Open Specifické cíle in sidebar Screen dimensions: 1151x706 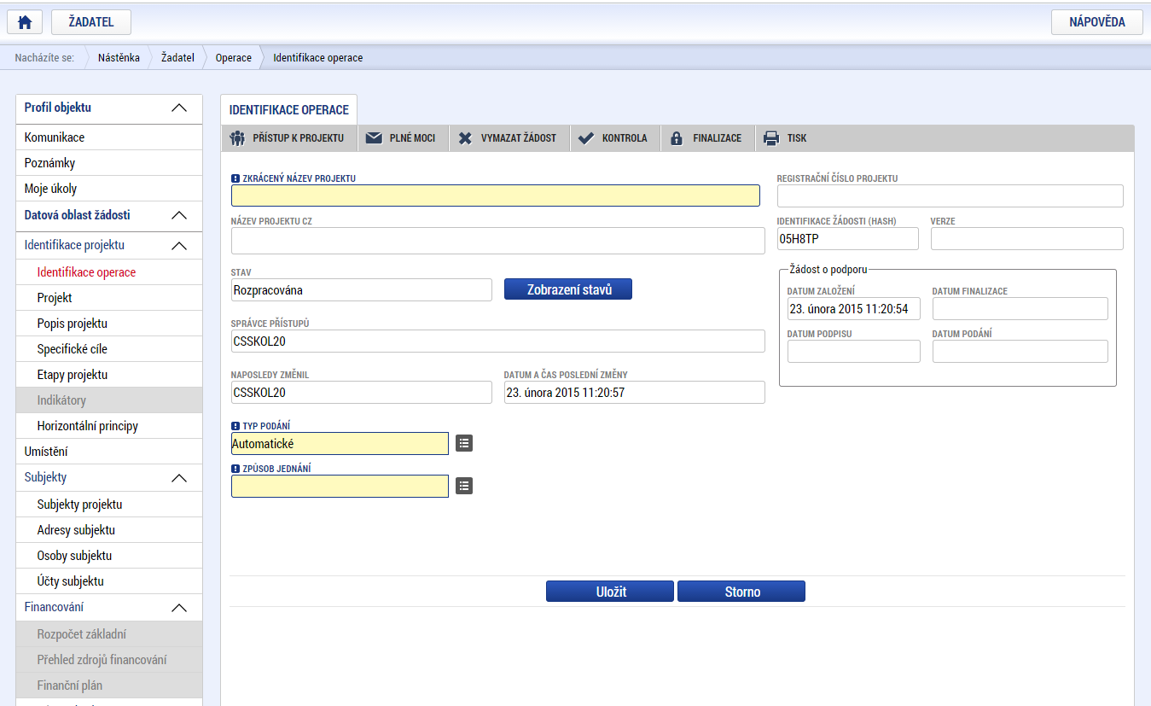pos(109,349)
